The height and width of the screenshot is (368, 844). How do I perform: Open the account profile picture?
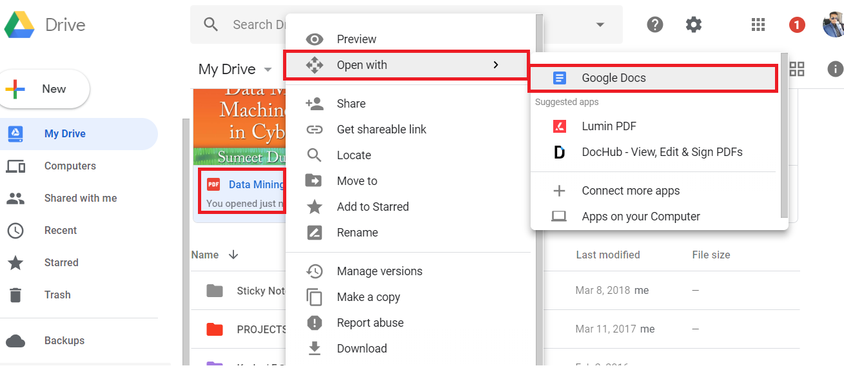coord(833,24)
